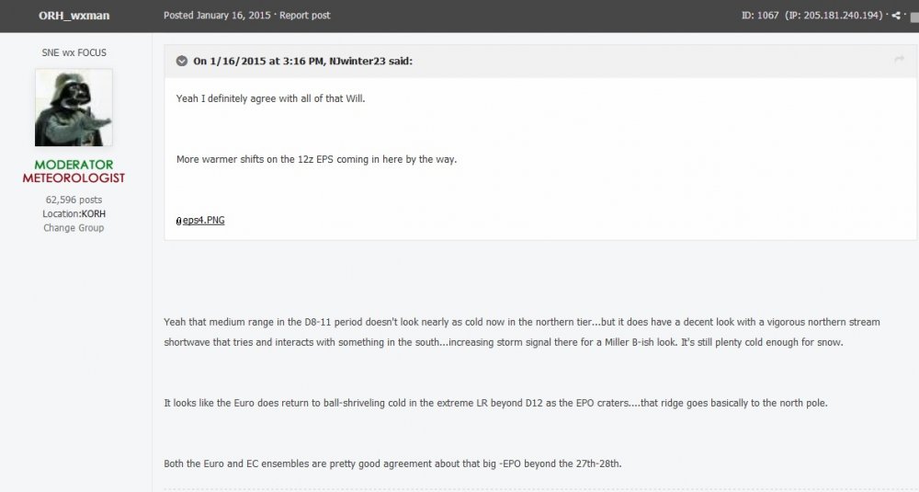
Task: Click the paperclip attachment icon
Action: tap(179, 221)
